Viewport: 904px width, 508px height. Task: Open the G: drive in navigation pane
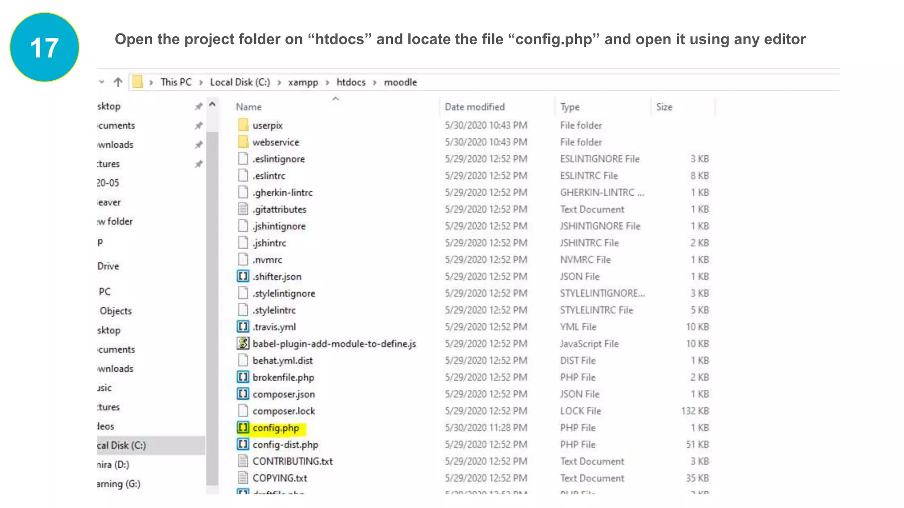(119, 484)
